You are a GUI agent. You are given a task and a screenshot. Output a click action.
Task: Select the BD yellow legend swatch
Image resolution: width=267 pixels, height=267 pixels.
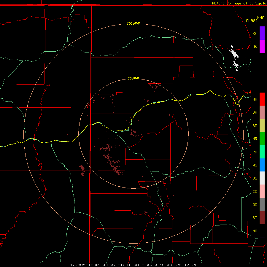[262, 126]
